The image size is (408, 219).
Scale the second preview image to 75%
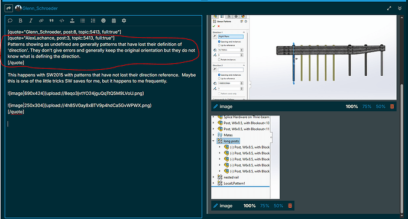(x=265, y=206)
